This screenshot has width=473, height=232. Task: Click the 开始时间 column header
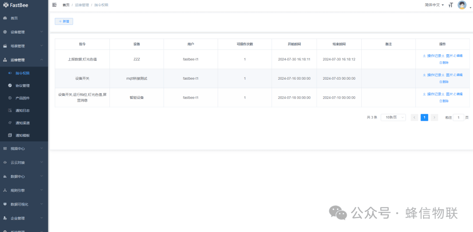[294, 44]
